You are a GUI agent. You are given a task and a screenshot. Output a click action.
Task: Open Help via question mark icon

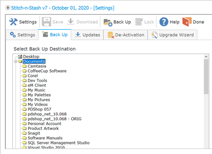(x=164, y=22)
